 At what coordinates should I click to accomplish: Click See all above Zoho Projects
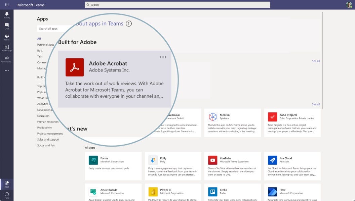(x=316, y=104)
